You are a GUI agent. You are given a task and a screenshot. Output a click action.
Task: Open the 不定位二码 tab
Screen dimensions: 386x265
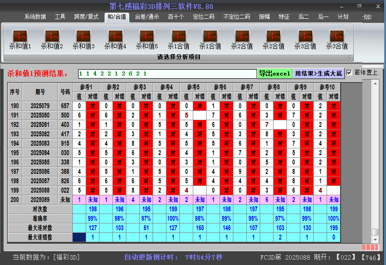tap(237, 17)
